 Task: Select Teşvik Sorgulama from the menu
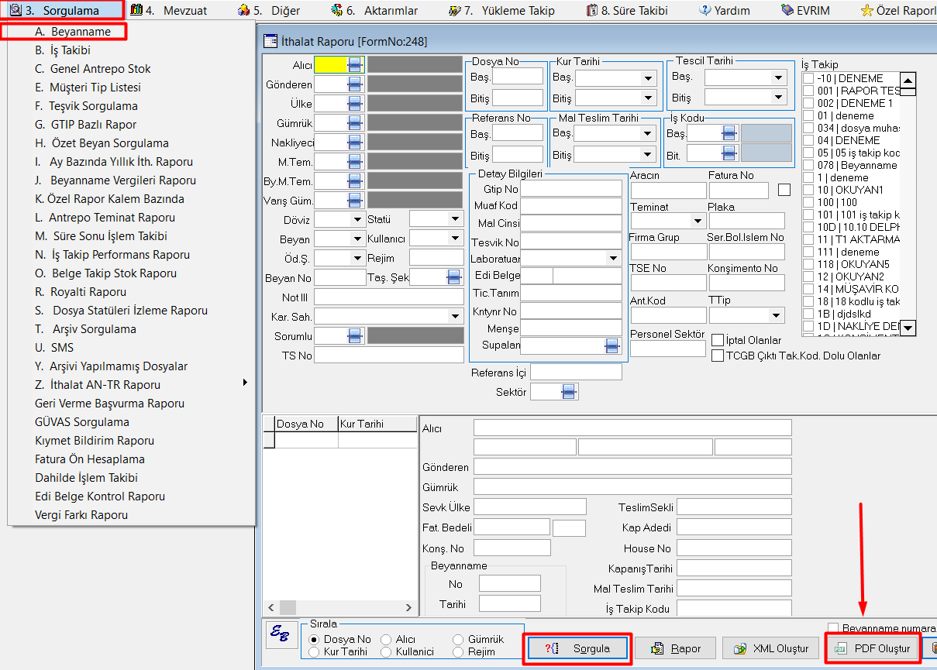pyautogui.click(x=86, y=106)
